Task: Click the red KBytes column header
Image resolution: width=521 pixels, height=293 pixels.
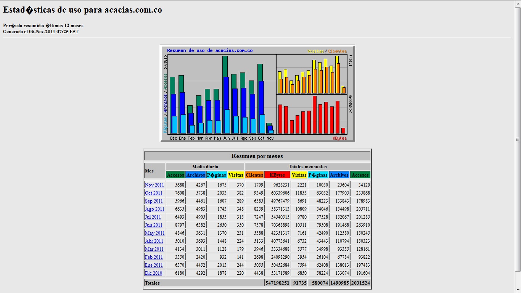Action: [x=277, y=175]
